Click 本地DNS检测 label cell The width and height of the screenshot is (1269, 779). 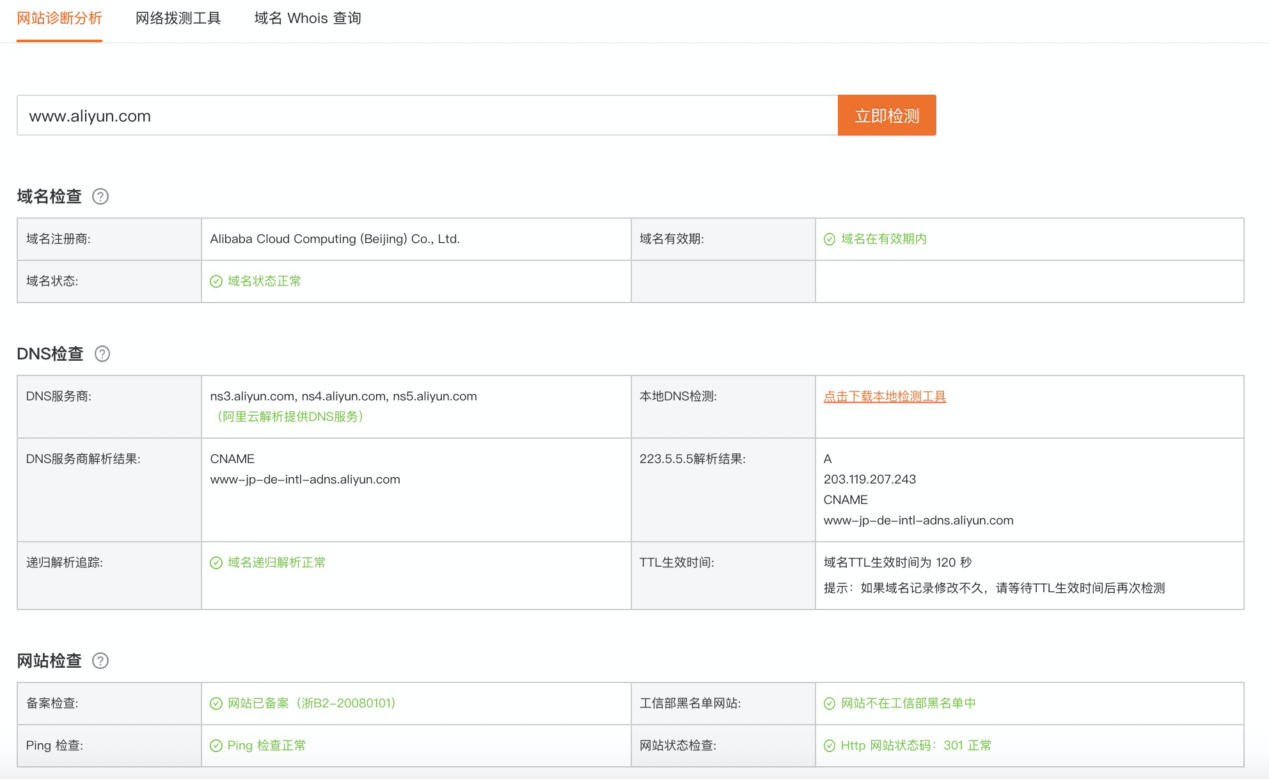[723, 407]
